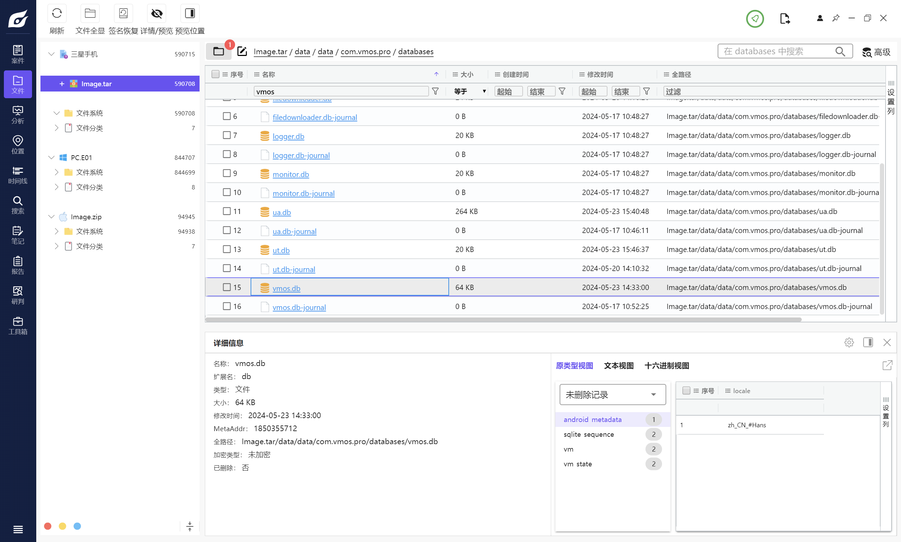Open the vmos.db-journal file link
Screen dimensions: 901x542
click(x=299, y=307)
